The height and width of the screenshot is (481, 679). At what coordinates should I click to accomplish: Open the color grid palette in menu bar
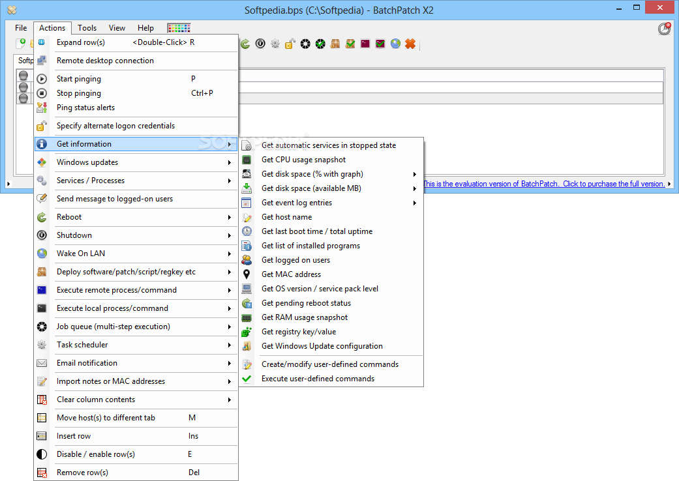179,28
